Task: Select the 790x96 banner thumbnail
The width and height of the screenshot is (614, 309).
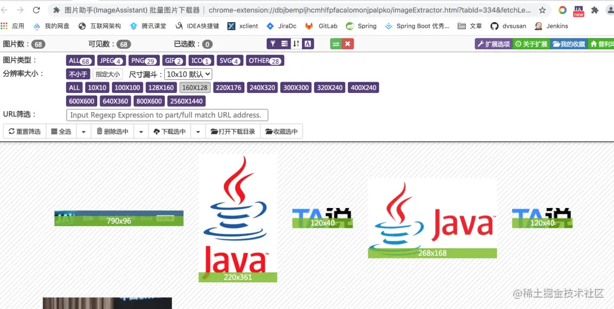Action: (x=119, y=218)
